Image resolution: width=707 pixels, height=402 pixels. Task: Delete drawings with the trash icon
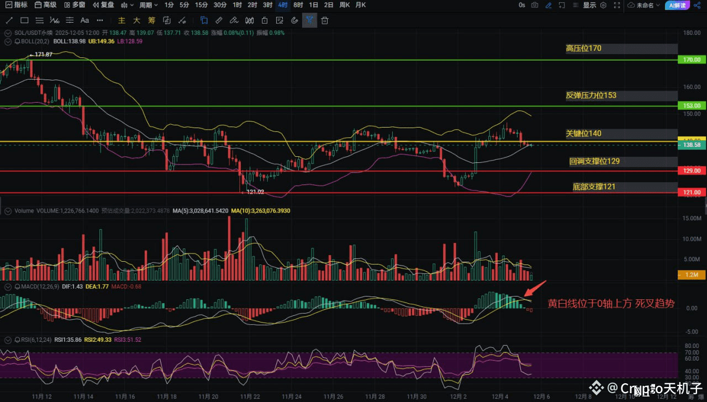click(325, 20)
